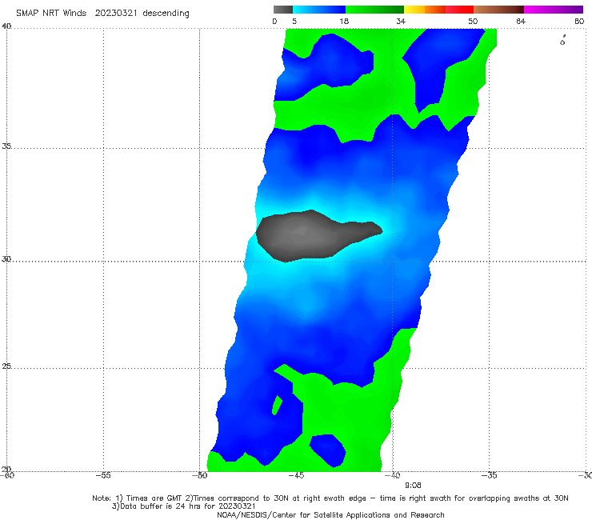The height and width of the screenshot is (520, 592).
Task: Click the '34' label under the color bar
Action: coord(401,21)
